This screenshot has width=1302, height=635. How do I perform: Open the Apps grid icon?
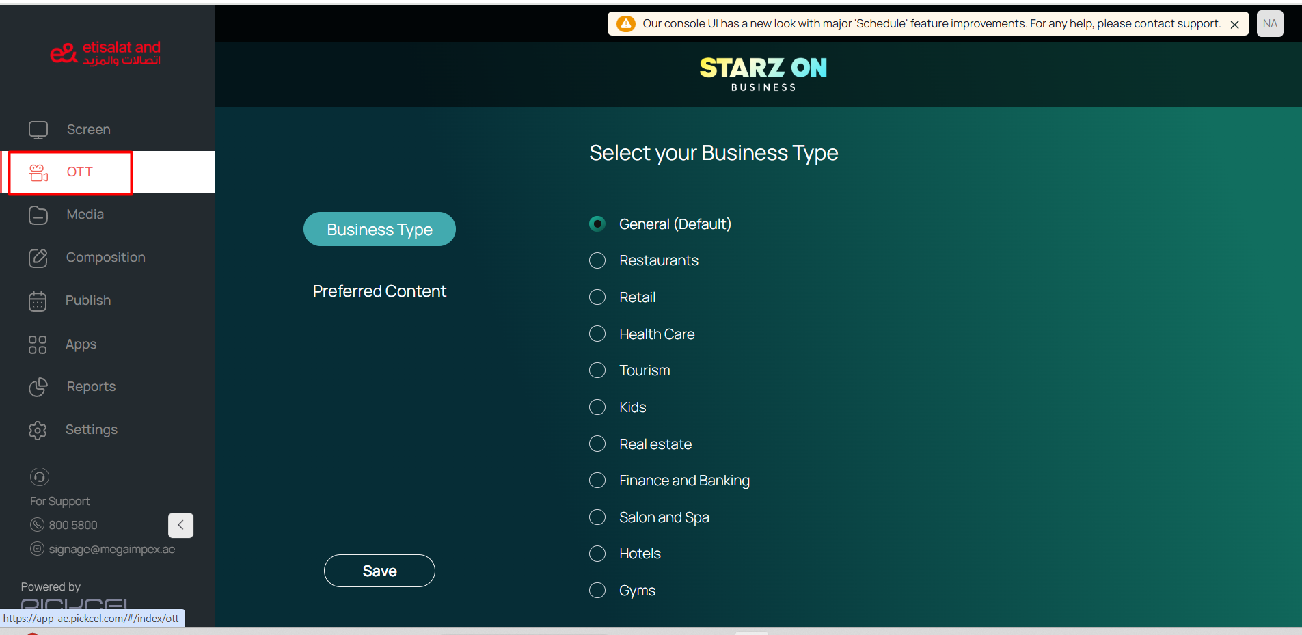point(38,344)
